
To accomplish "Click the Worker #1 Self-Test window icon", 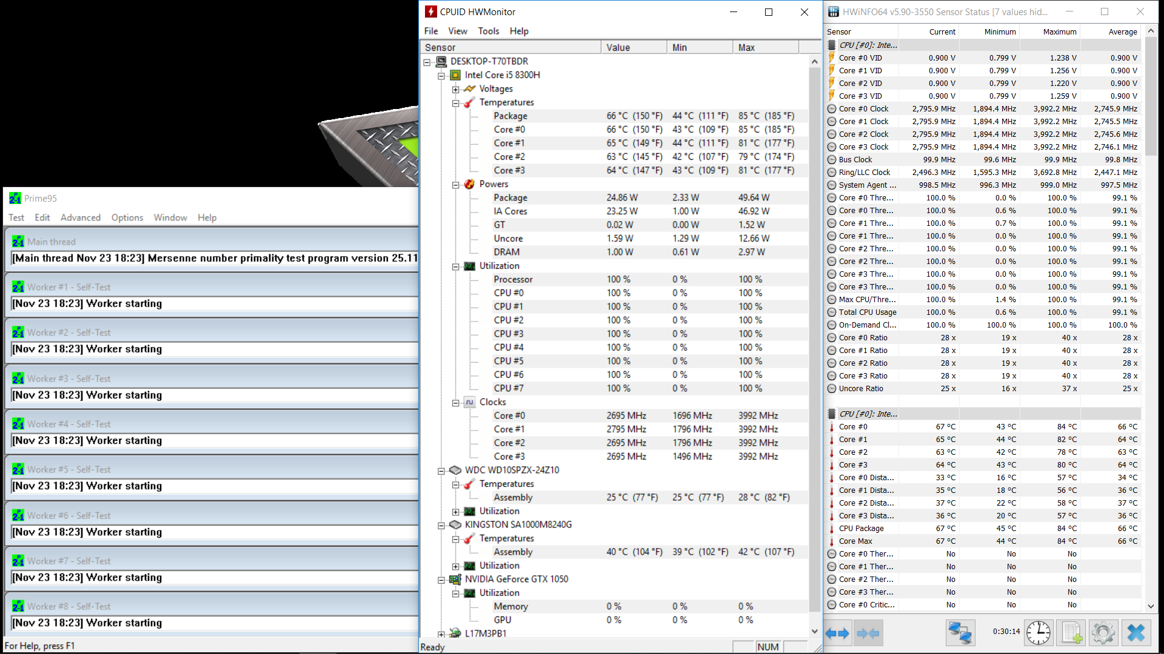I will click(18, 287).
